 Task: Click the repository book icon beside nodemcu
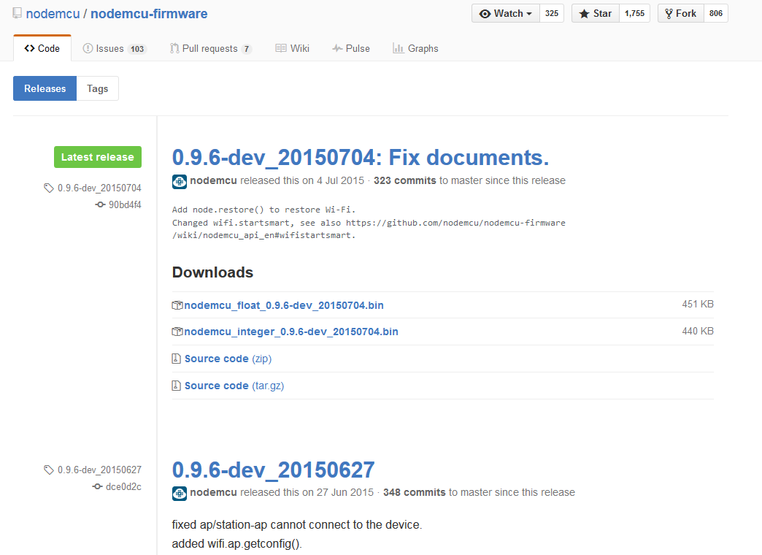click(17, 13)
